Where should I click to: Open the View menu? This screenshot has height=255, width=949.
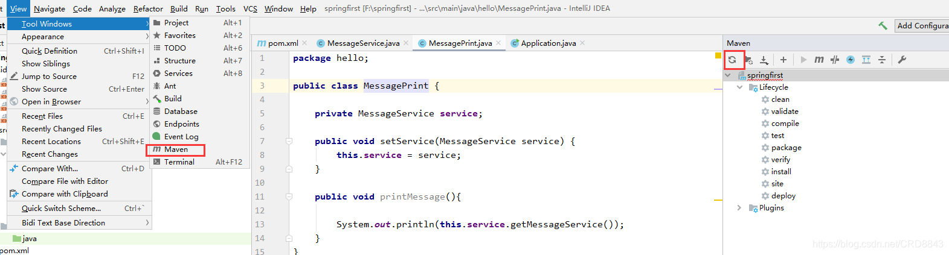(18, 8)
